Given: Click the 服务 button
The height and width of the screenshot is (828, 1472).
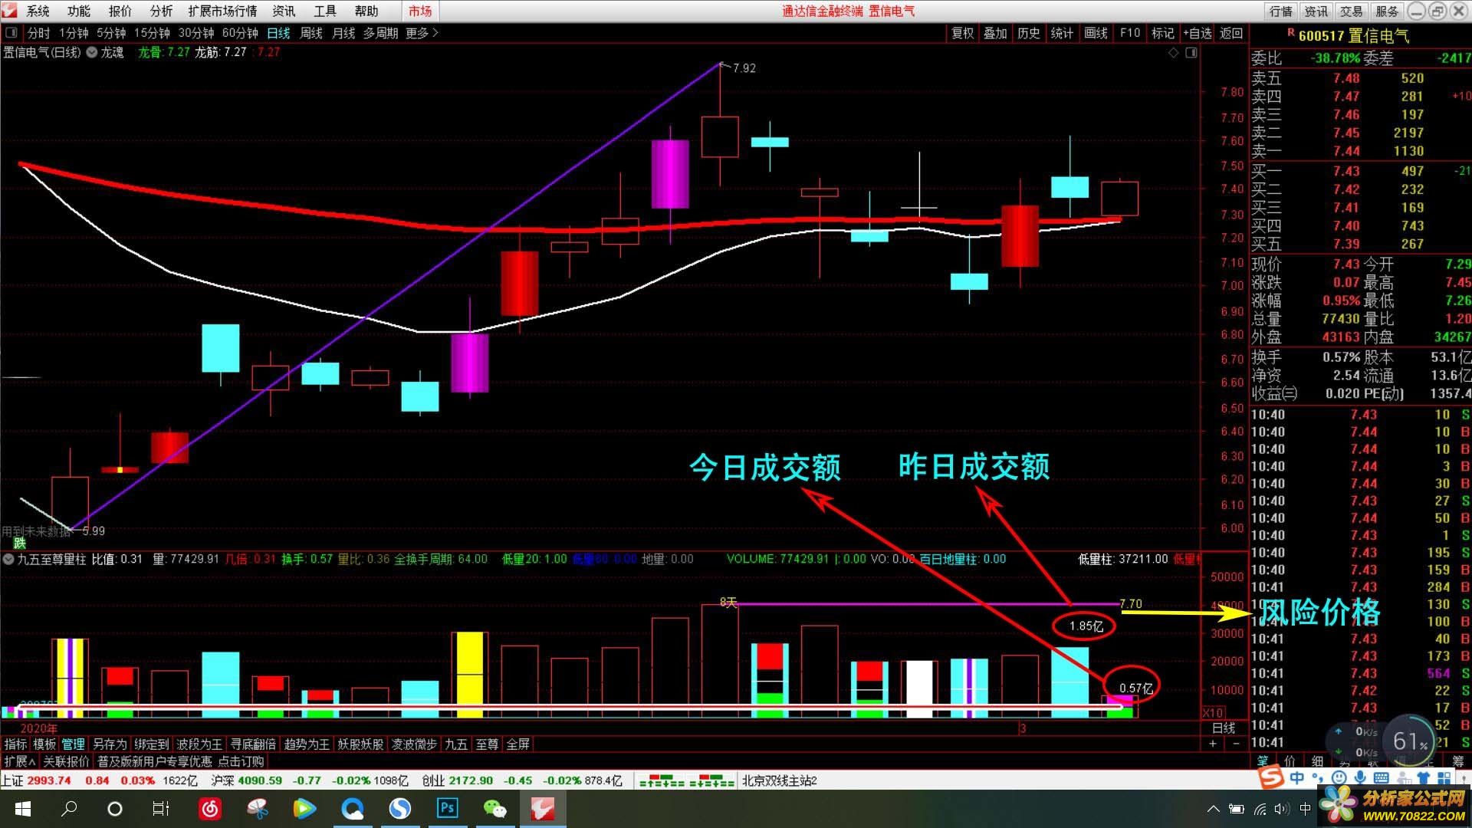Looking at the screenshot, I should click(x=1387, y=11).
